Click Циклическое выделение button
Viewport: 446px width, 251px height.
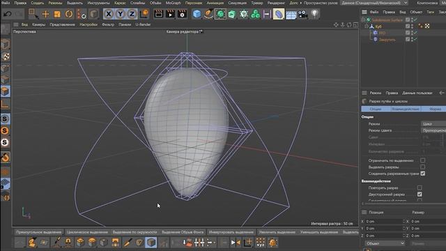(x=87, y=232)
